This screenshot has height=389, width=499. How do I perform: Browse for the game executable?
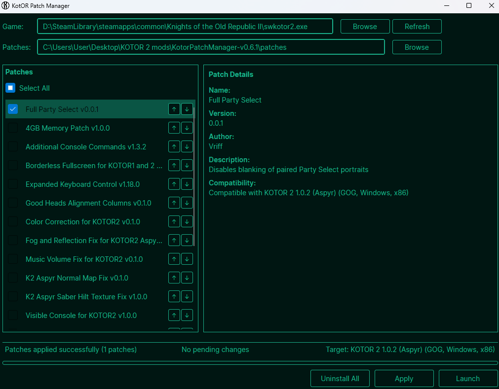365,27
